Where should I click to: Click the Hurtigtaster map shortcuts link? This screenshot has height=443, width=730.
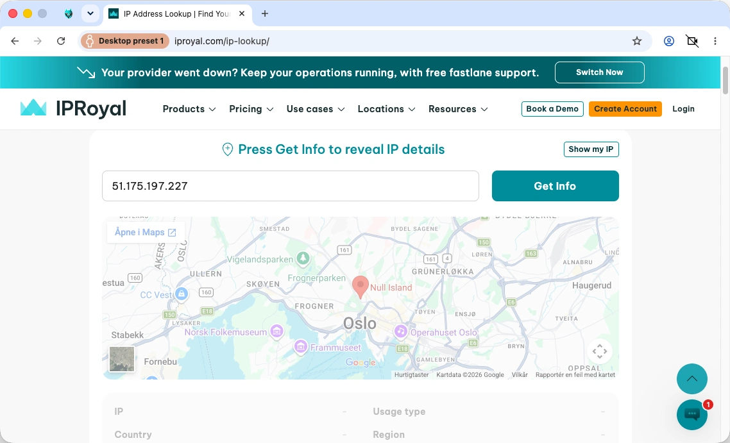[411, 374]
